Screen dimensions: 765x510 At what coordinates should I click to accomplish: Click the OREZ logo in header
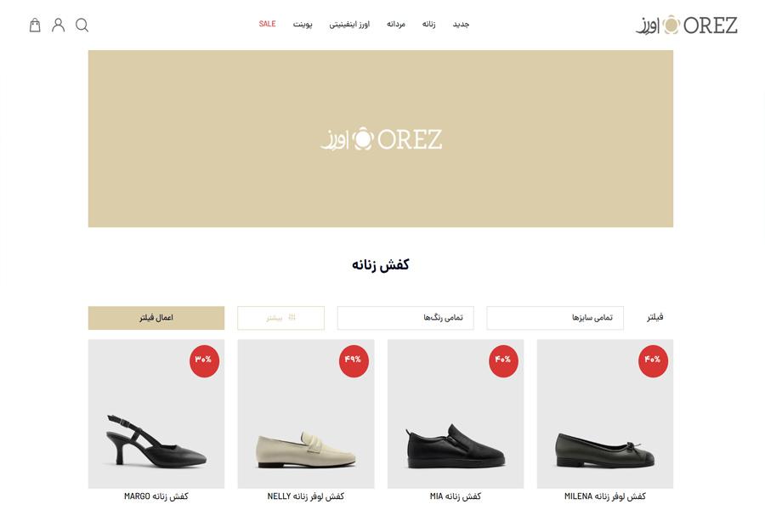point(687,25)
